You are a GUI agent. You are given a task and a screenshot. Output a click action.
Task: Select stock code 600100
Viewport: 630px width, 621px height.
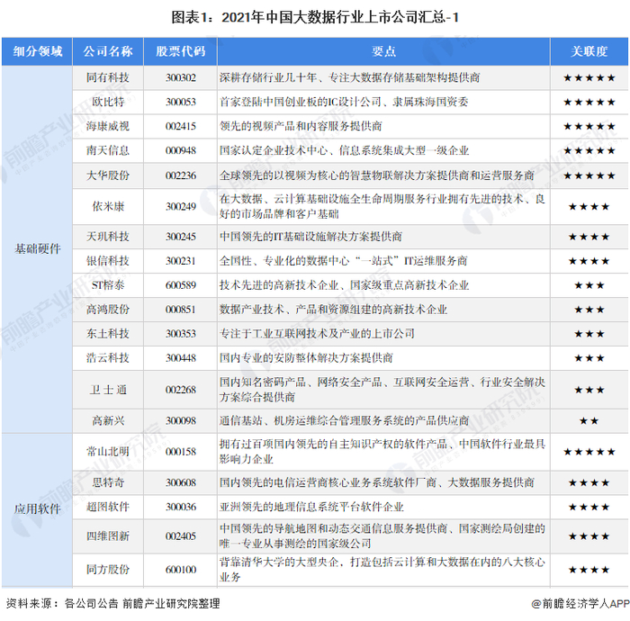(x=180, y=570)
